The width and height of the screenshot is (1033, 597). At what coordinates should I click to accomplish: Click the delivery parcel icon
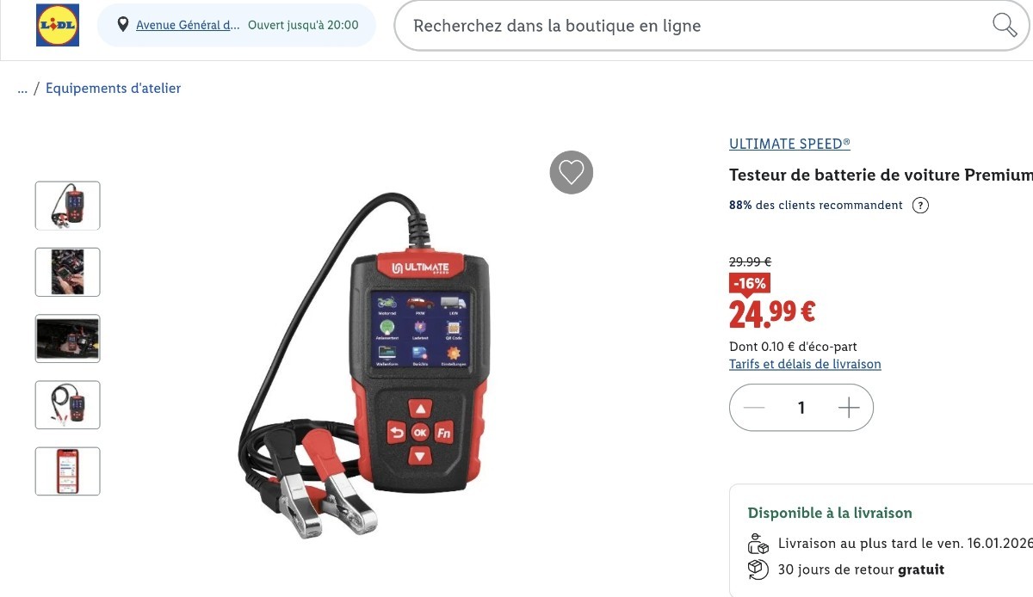point(758,544)
